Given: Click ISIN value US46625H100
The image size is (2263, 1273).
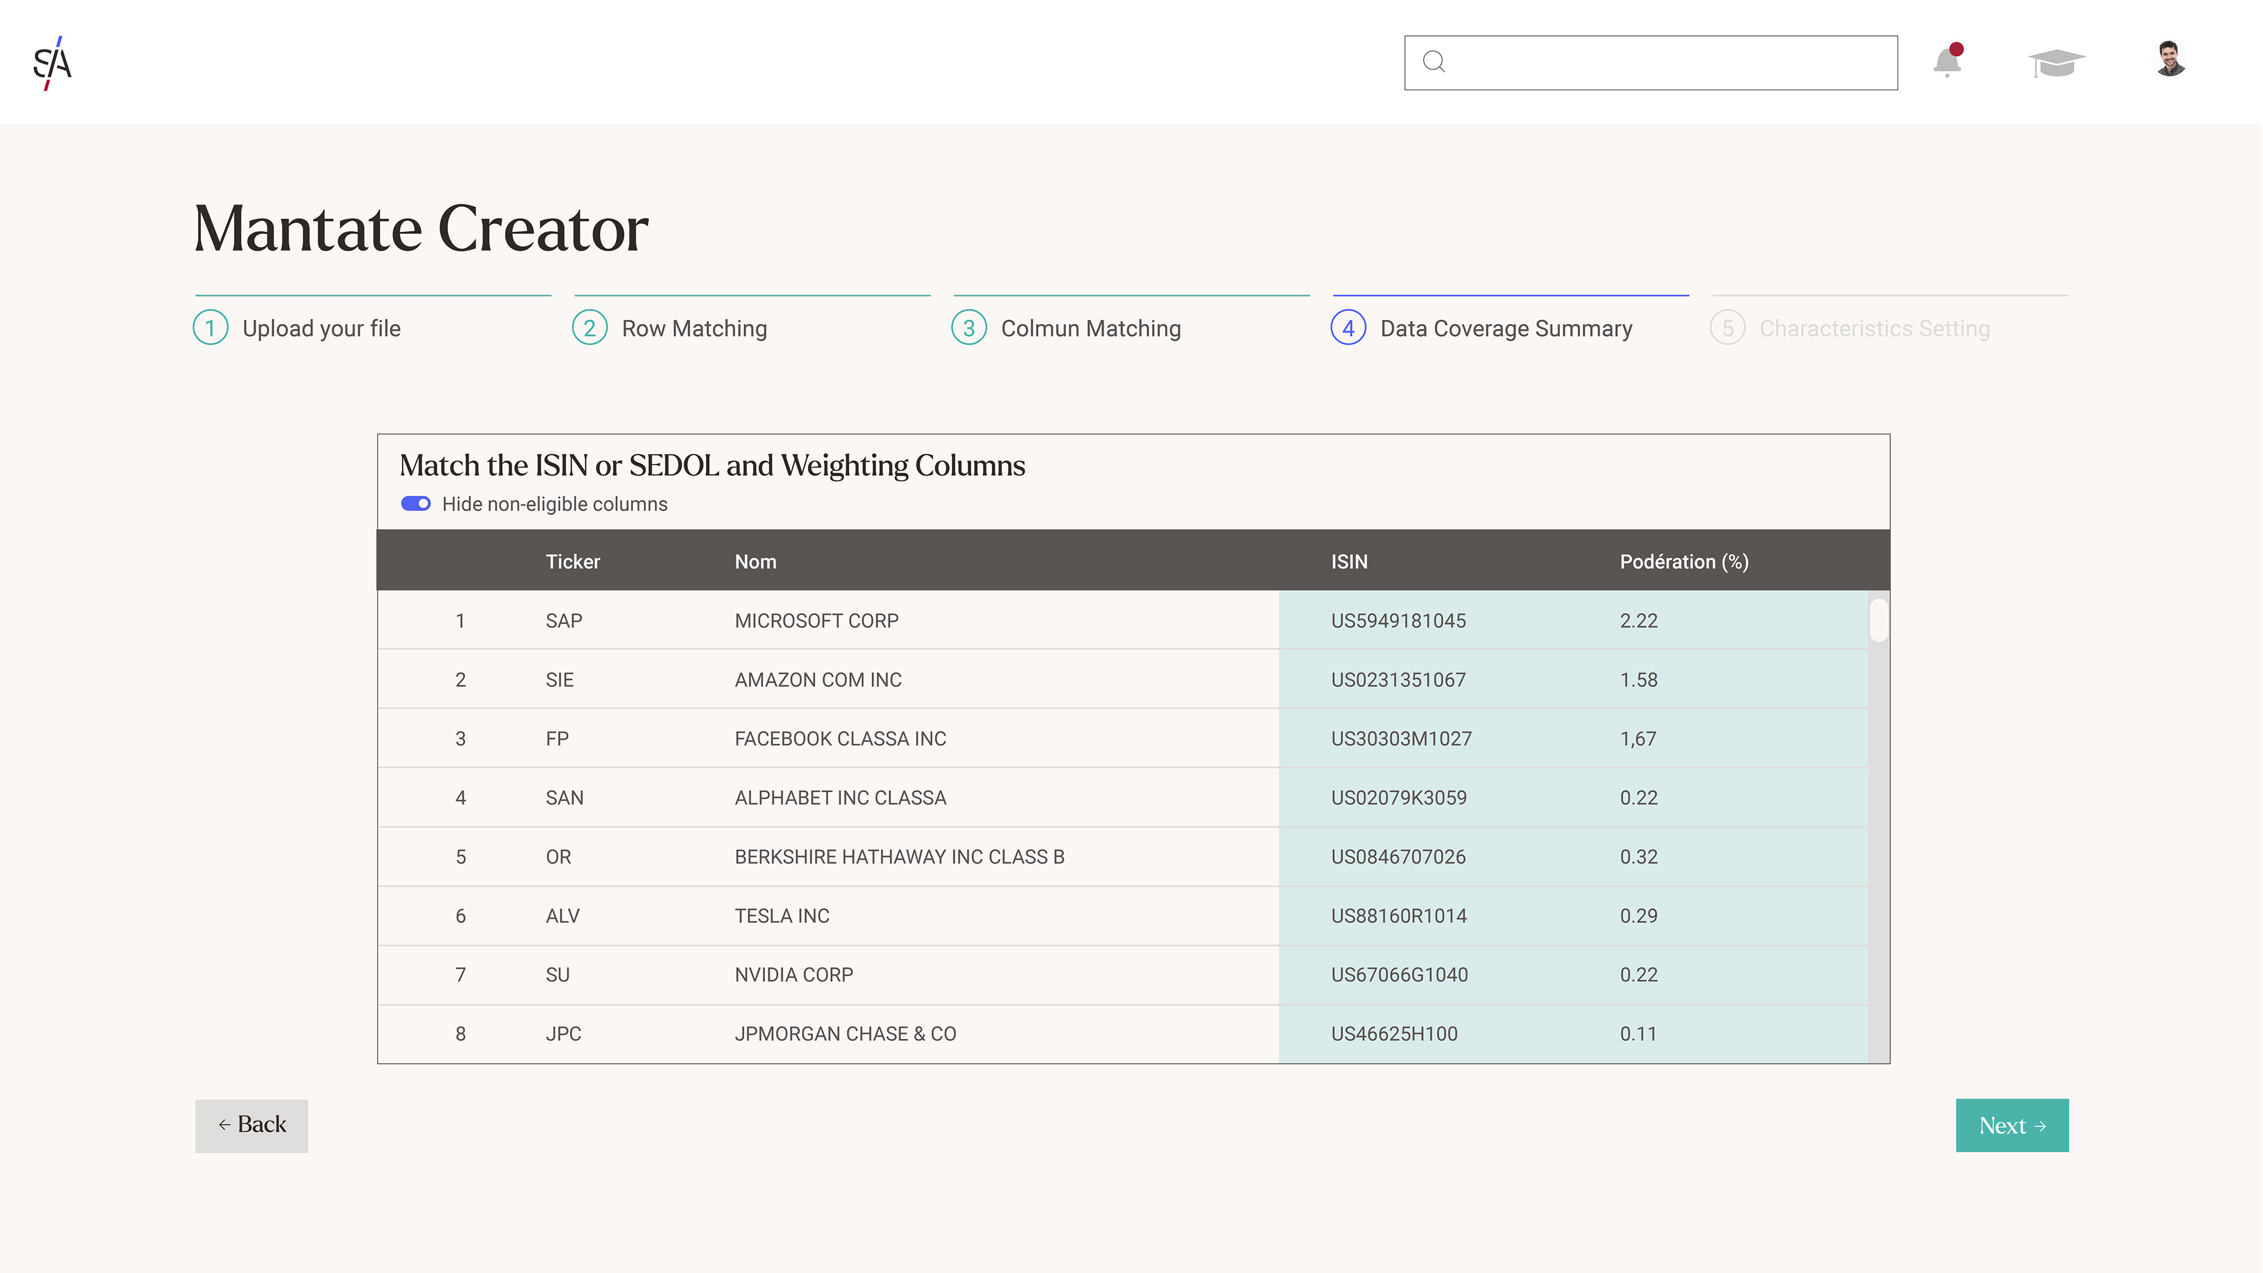Looking at the screenshot, I should coord(1394,1034).
